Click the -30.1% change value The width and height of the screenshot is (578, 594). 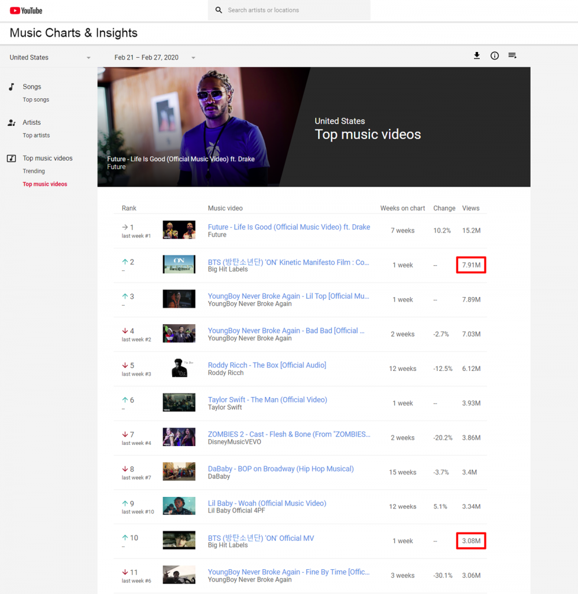(x=443, y=576)
